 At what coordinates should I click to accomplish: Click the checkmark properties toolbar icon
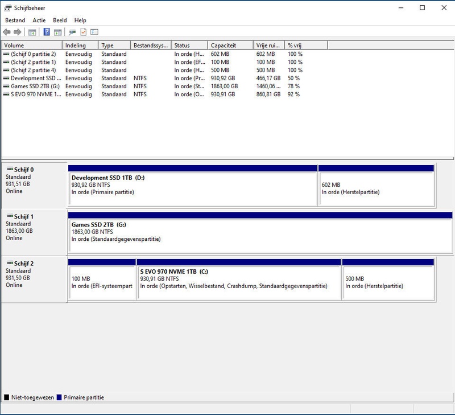tap(83, 32)
